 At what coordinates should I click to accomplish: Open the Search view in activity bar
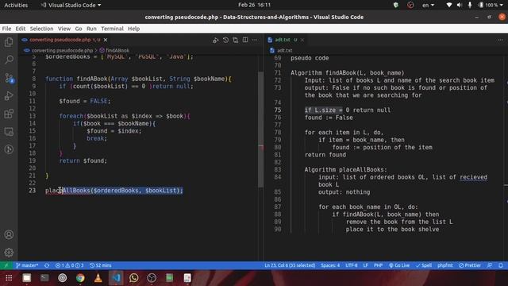click(x=9, y=60)
